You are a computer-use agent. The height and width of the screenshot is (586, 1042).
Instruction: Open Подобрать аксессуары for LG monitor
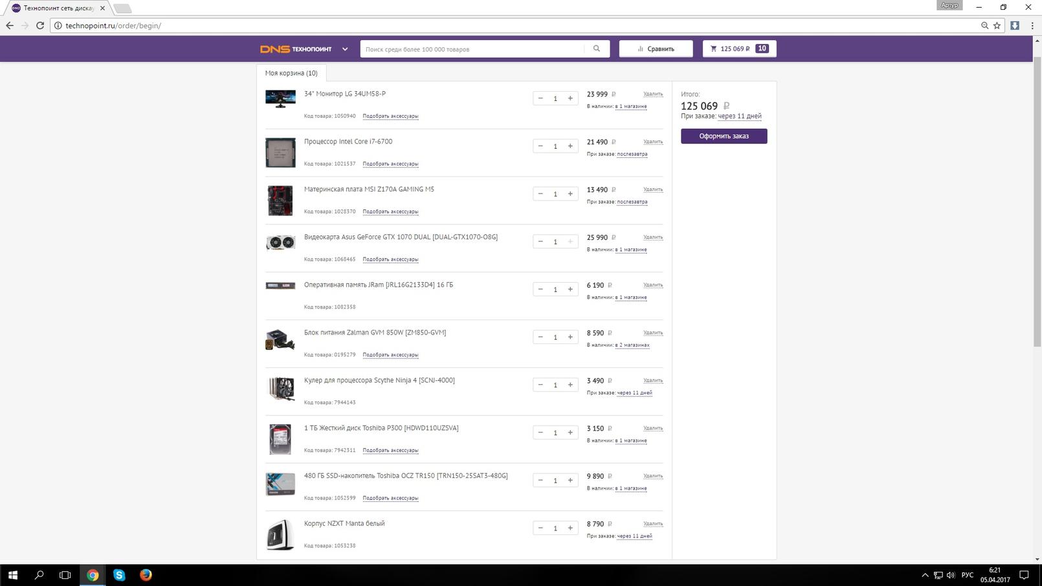390,116
